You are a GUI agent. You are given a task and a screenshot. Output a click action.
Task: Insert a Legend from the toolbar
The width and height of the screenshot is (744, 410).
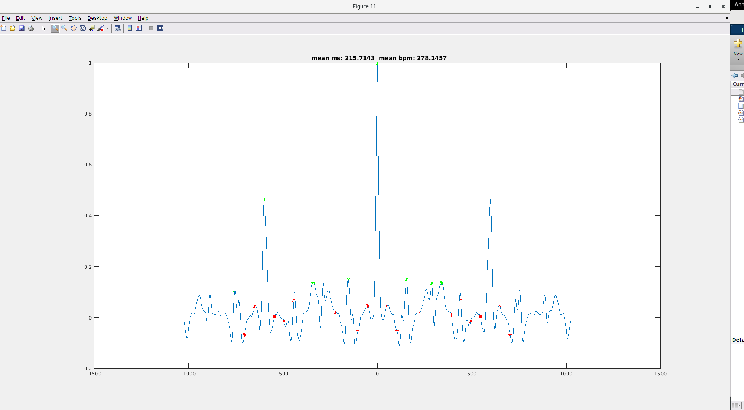coord(139,28)
